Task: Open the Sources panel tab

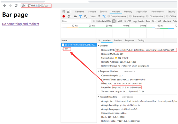Action: click(104, 12)
